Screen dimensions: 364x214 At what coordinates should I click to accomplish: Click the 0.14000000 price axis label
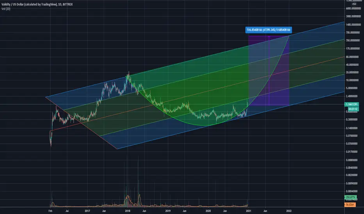(x=352, y=128)
